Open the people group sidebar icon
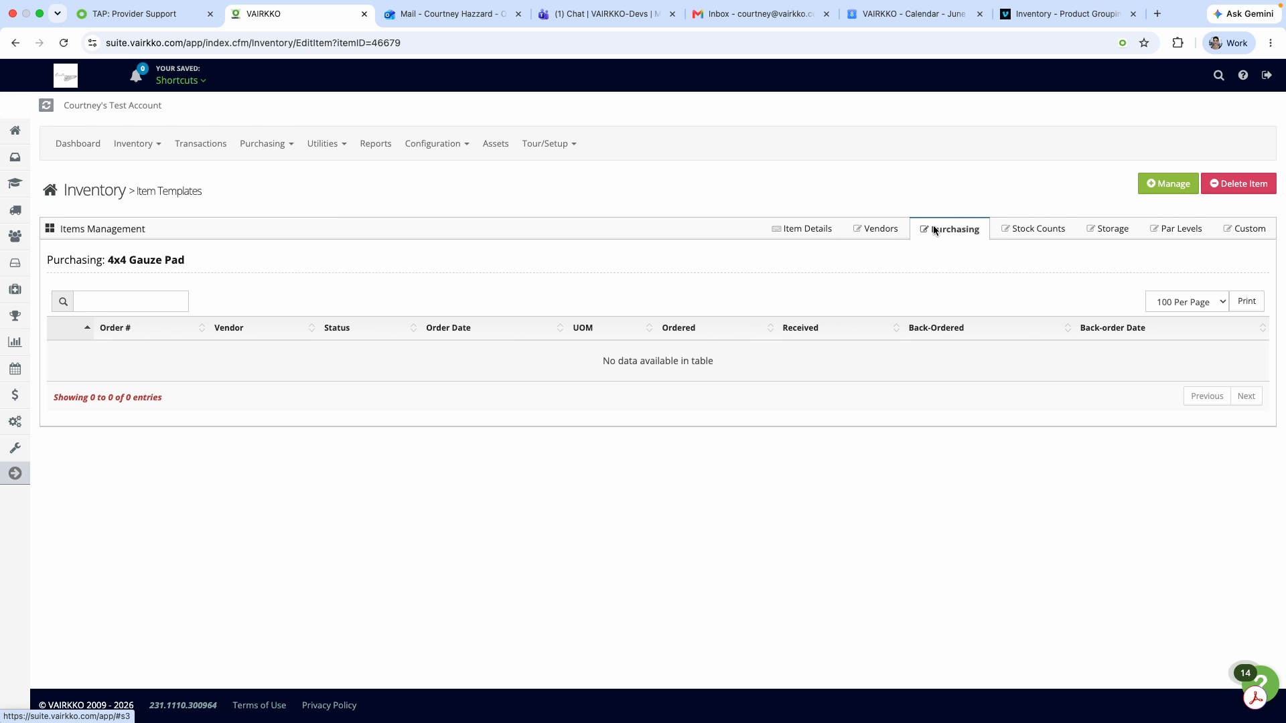The width and height of the screenshot is (1286, 723). click(15, 236)
